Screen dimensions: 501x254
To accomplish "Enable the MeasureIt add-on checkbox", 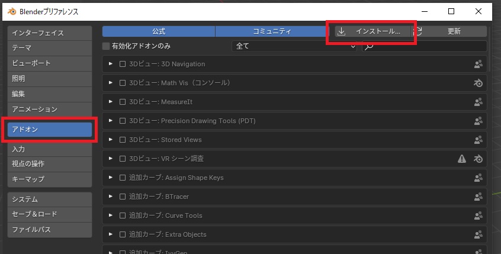I will pyautogui.click(x=123, y=102).
